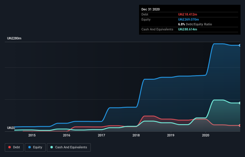Select the Debt endpoint marker on chart
This screenshot has width=245, height=157.
[x=240, y=125]
